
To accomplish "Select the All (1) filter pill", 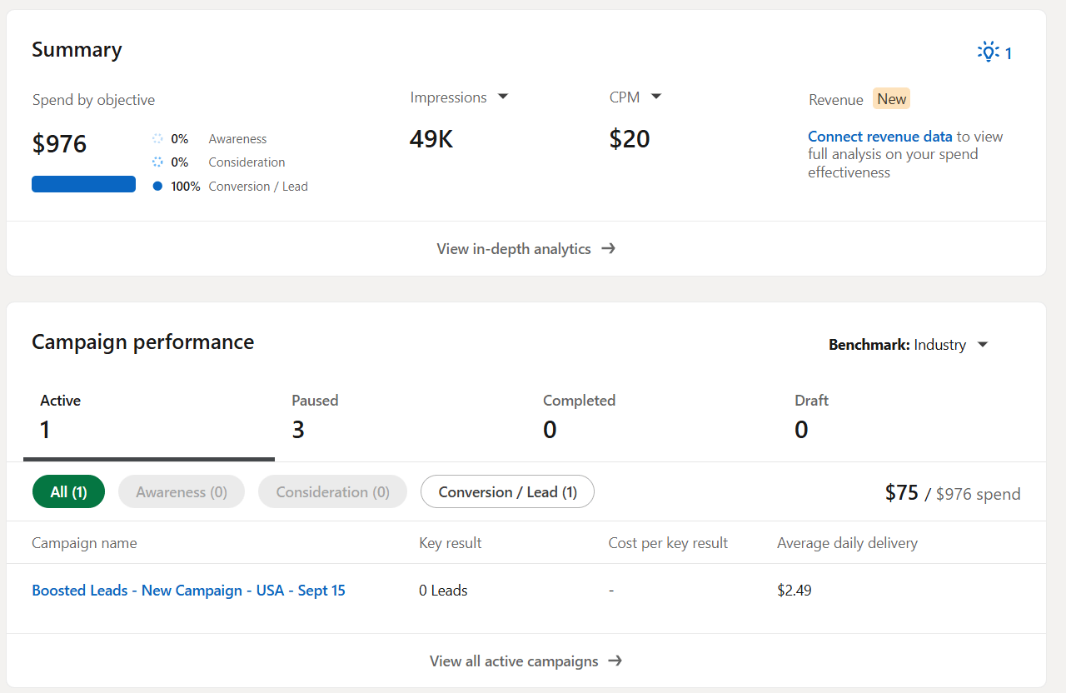I will [68, 491].
